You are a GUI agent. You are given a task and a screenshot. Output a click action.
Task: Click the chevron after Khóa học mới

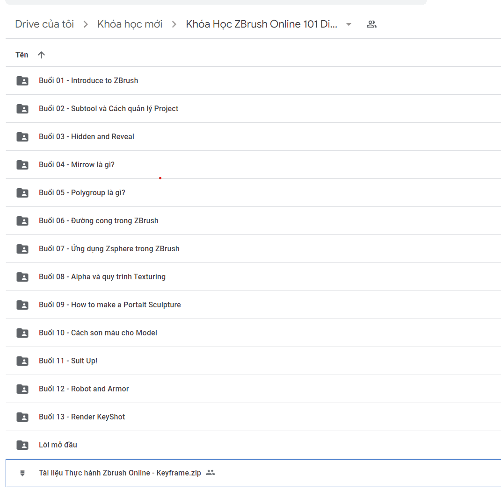pos(174,24)
